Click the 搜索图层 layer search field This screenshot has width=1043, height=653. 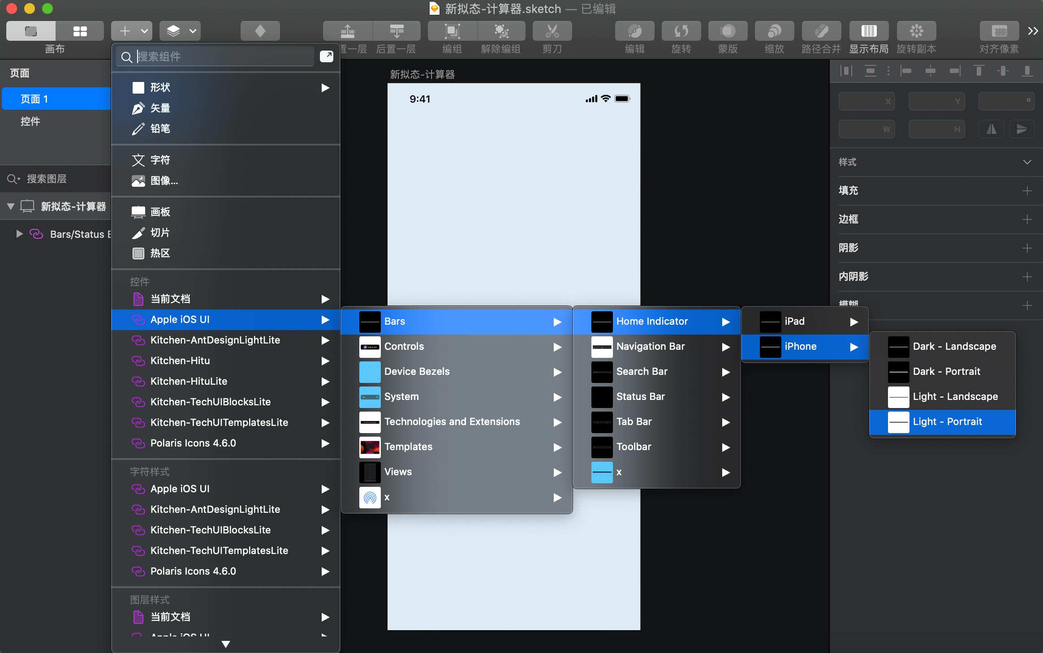coord(56,179)
